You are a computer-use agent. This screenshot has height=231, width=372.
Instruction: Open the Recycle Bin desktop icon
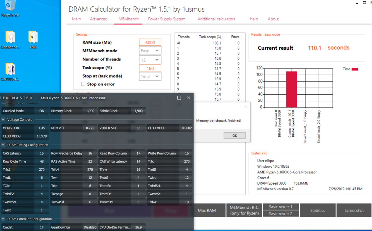(10, 8)
